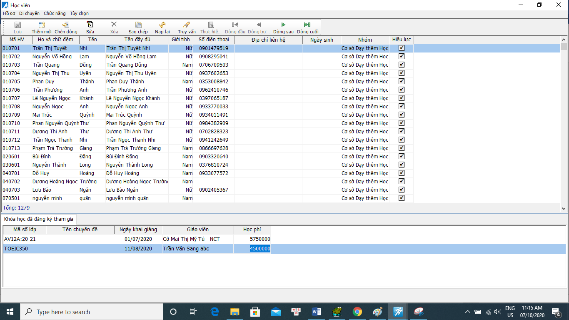
Task: Click teacher Cô Mai Thị Mỹ Tú - NCT
Action: [191, 239]
